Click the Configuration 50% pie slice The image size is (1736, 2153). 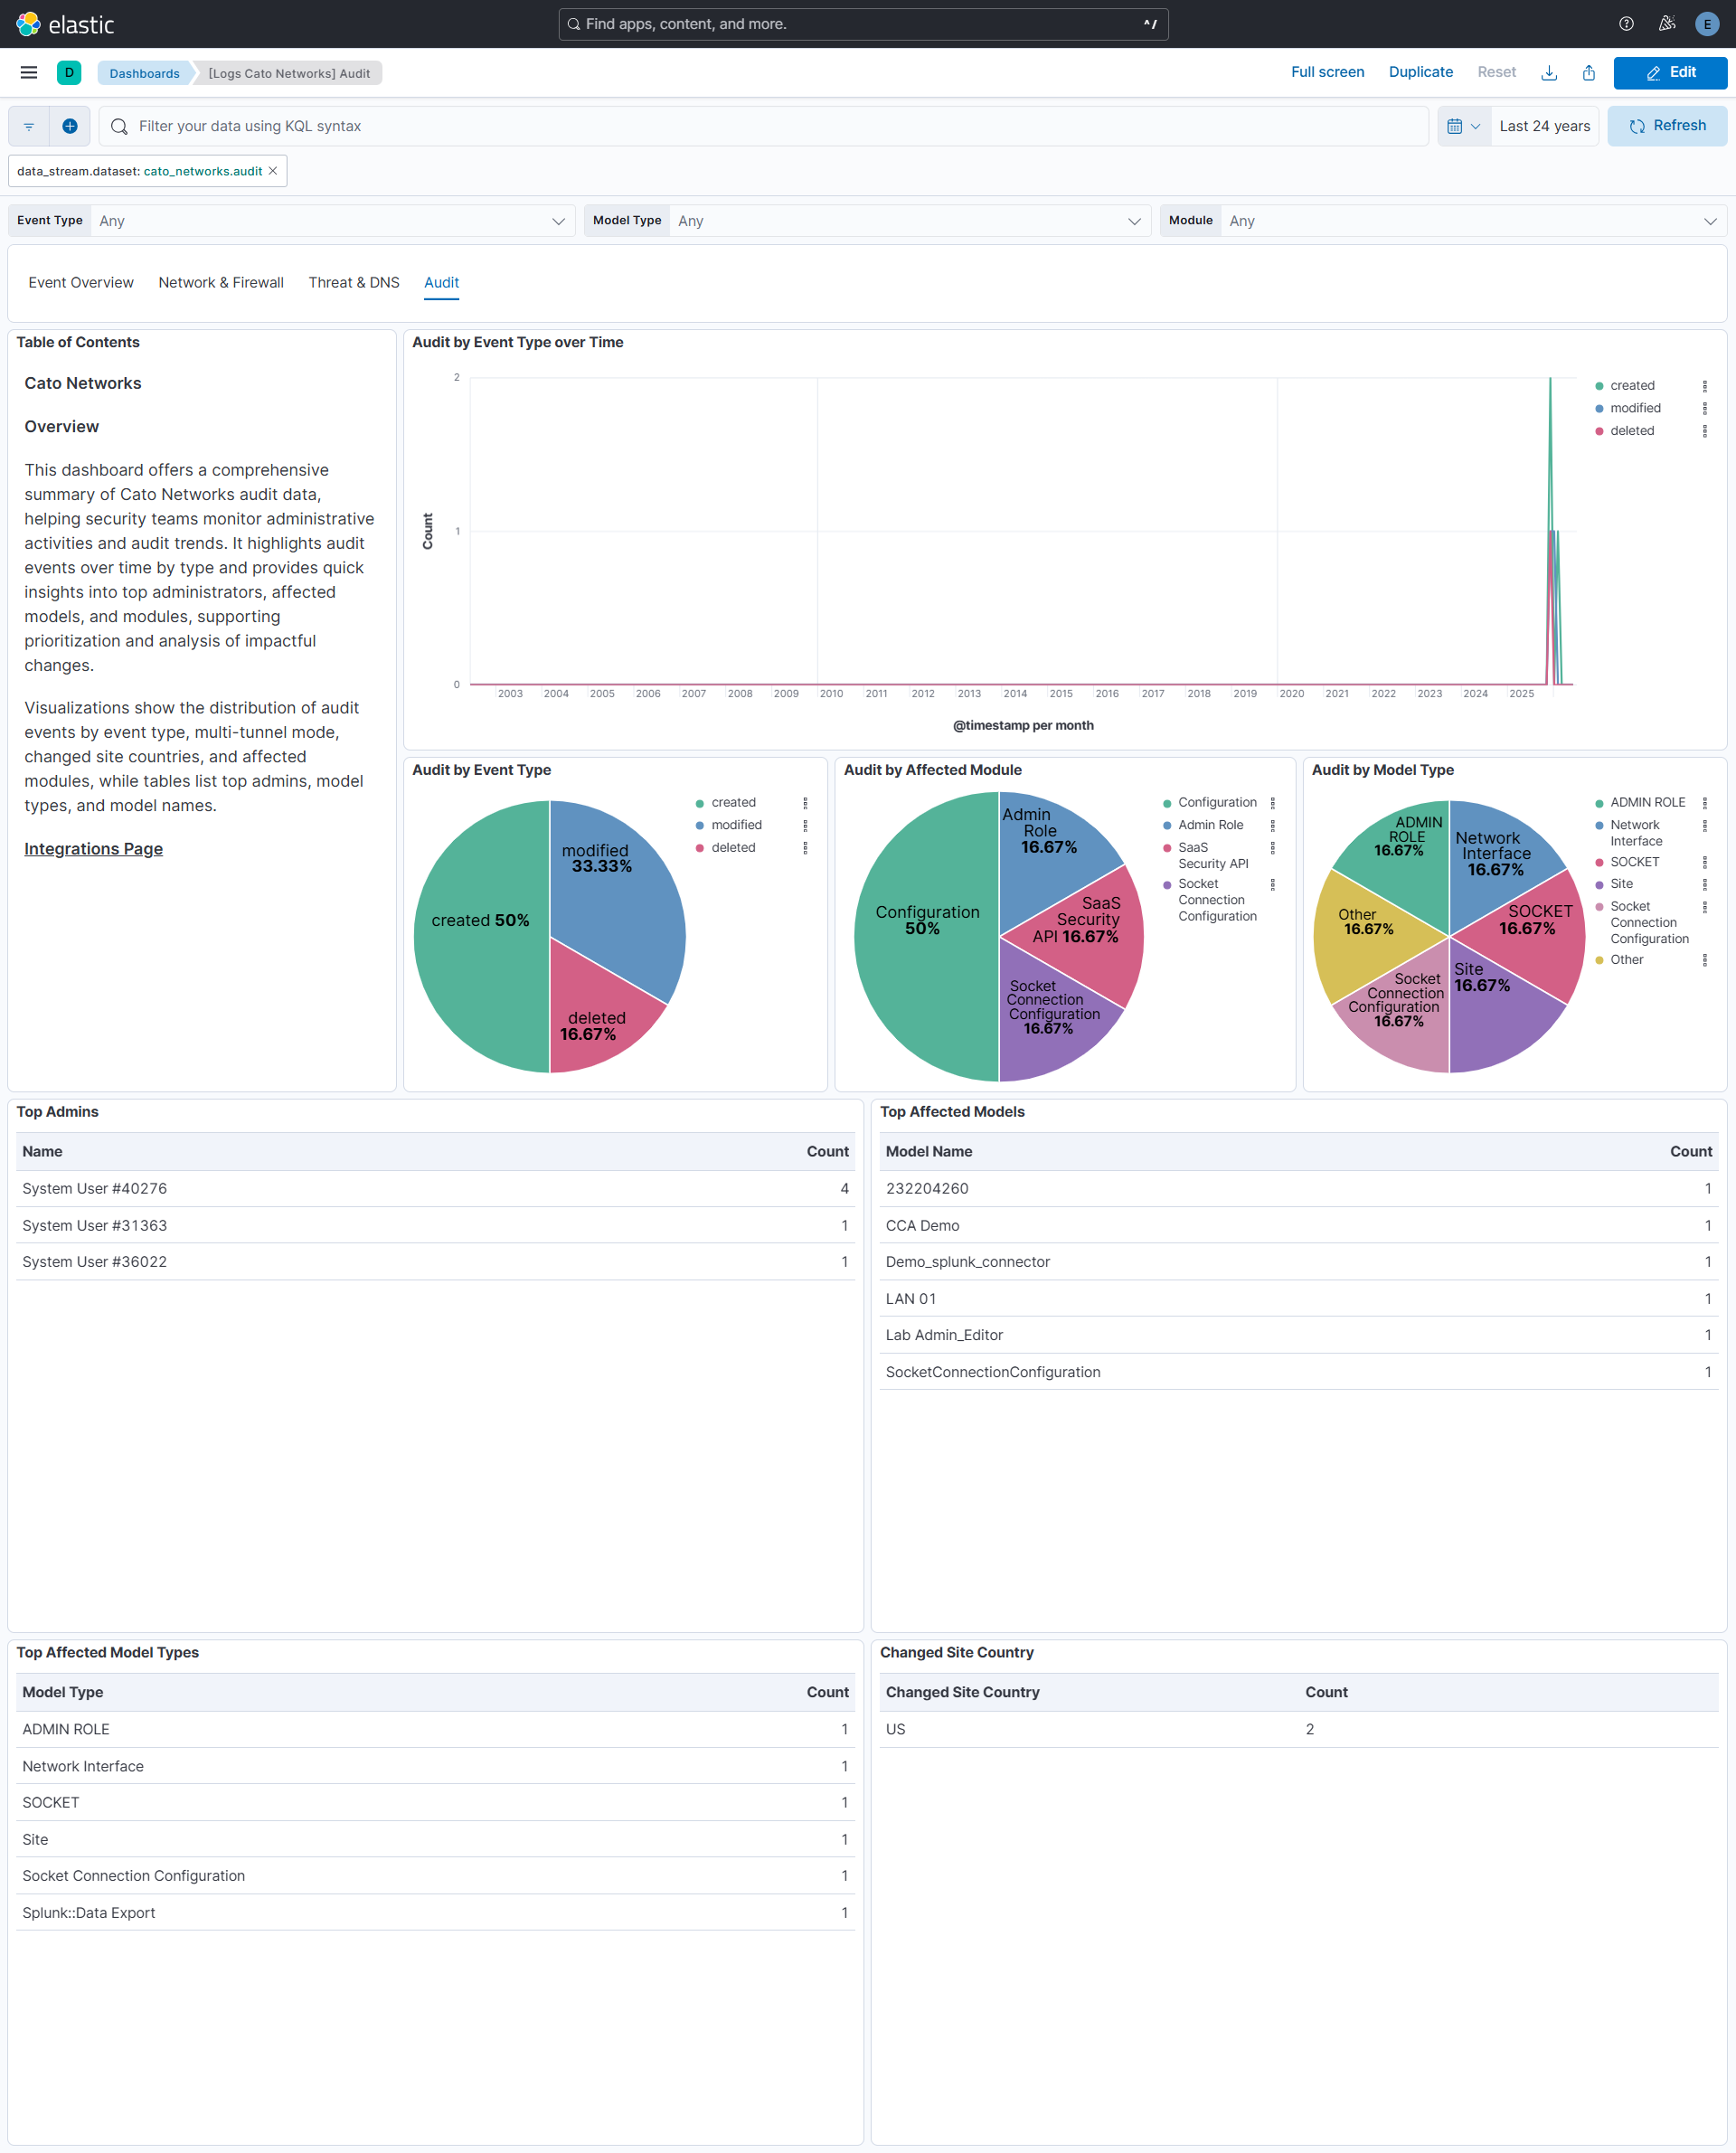[x=925, y=935]
